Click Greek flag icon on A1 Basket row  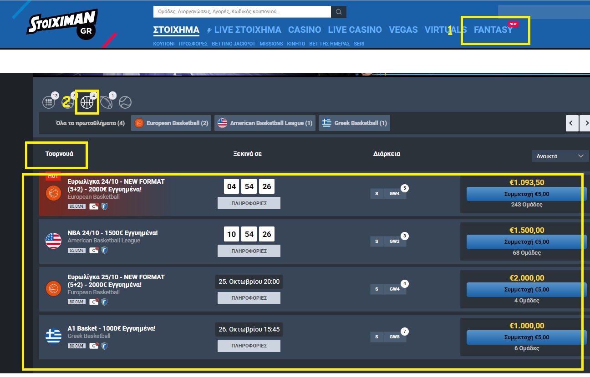click(54, 337)
